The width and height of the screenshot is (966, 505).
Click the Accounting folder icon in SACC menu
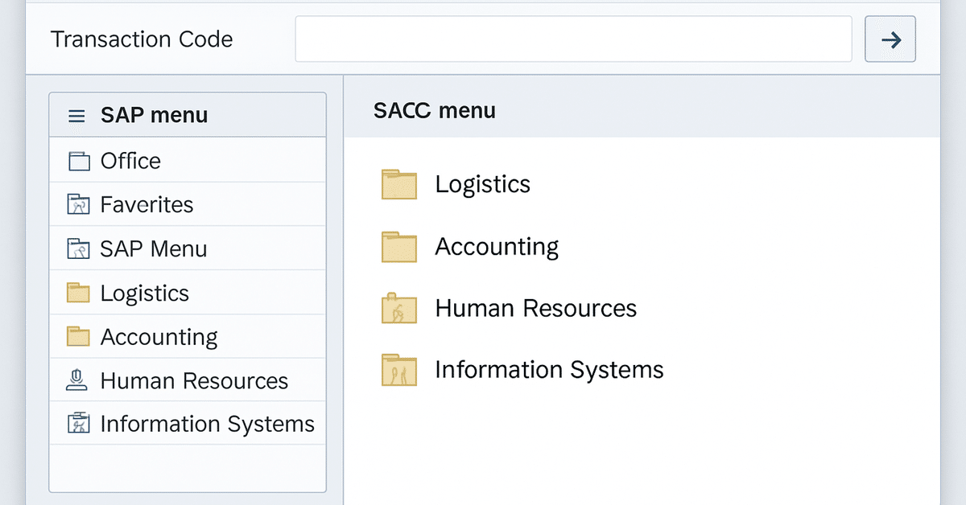[398, 247]
